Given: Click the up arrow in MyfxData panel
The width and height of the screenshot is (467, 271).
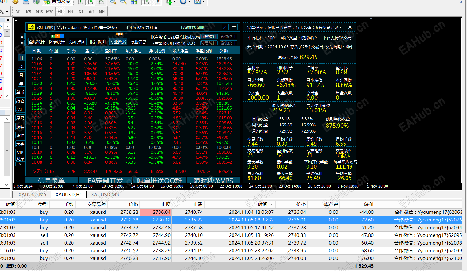Looking at the screenshot, I should (22, 36).
